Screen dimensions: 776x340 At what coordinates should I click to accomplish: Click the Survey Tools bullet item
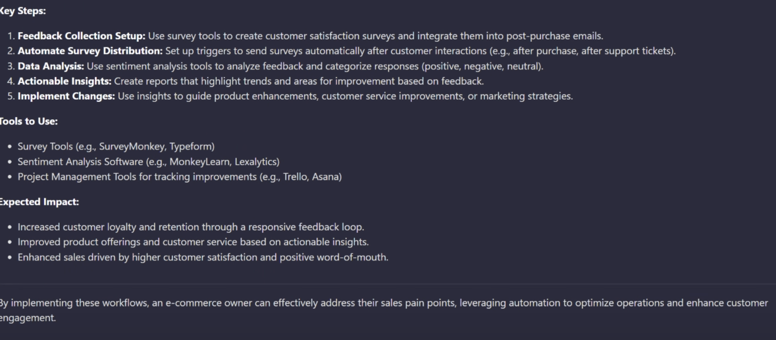[116, 147]
